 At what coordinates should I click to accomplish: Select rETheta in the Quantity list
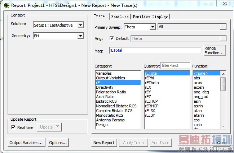tap(167, 83)
